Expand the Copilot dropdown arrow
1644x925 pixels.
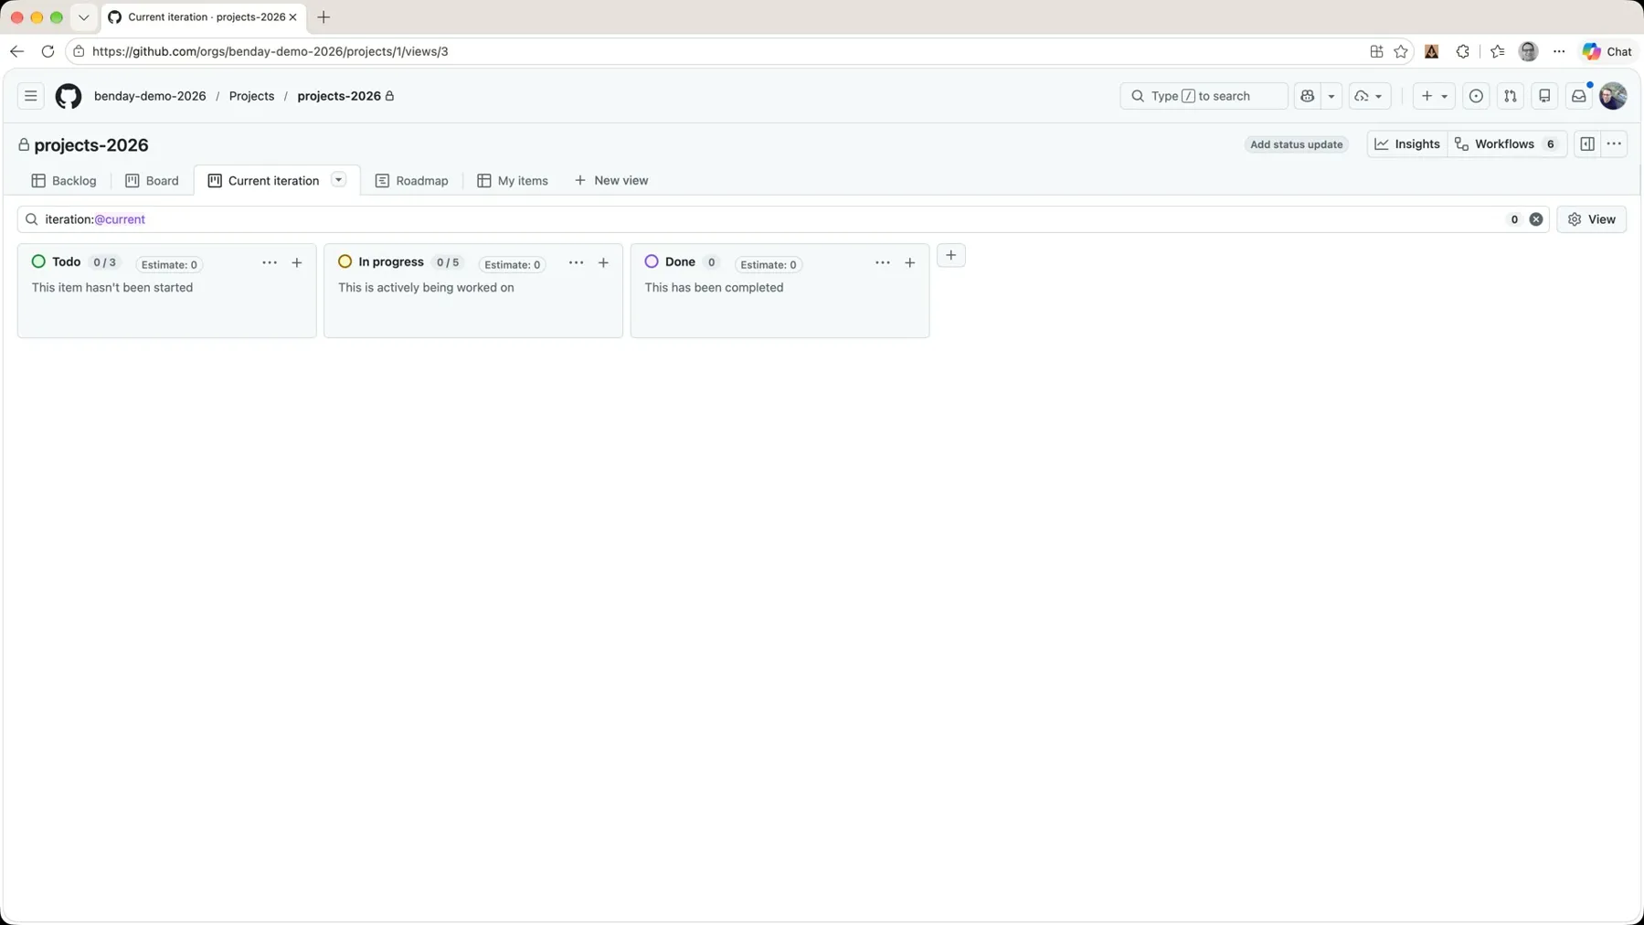pyautogui.click(x=1331, y=96)
